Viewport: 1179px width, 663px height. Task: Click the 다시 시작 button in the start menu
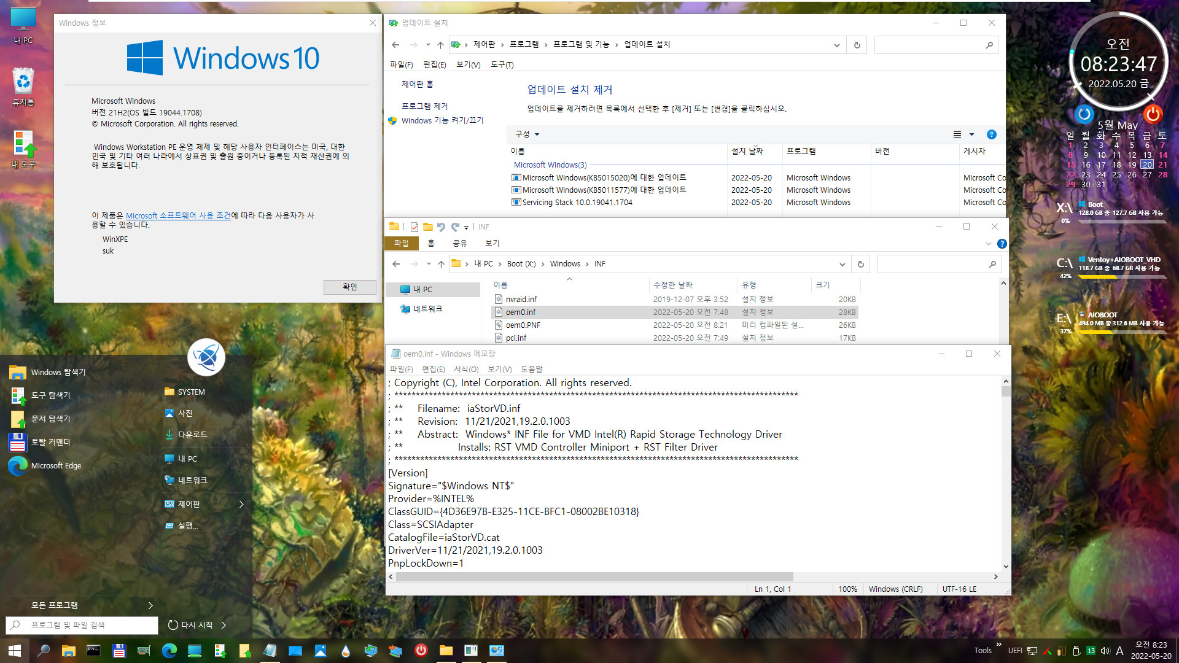point(190,625)
